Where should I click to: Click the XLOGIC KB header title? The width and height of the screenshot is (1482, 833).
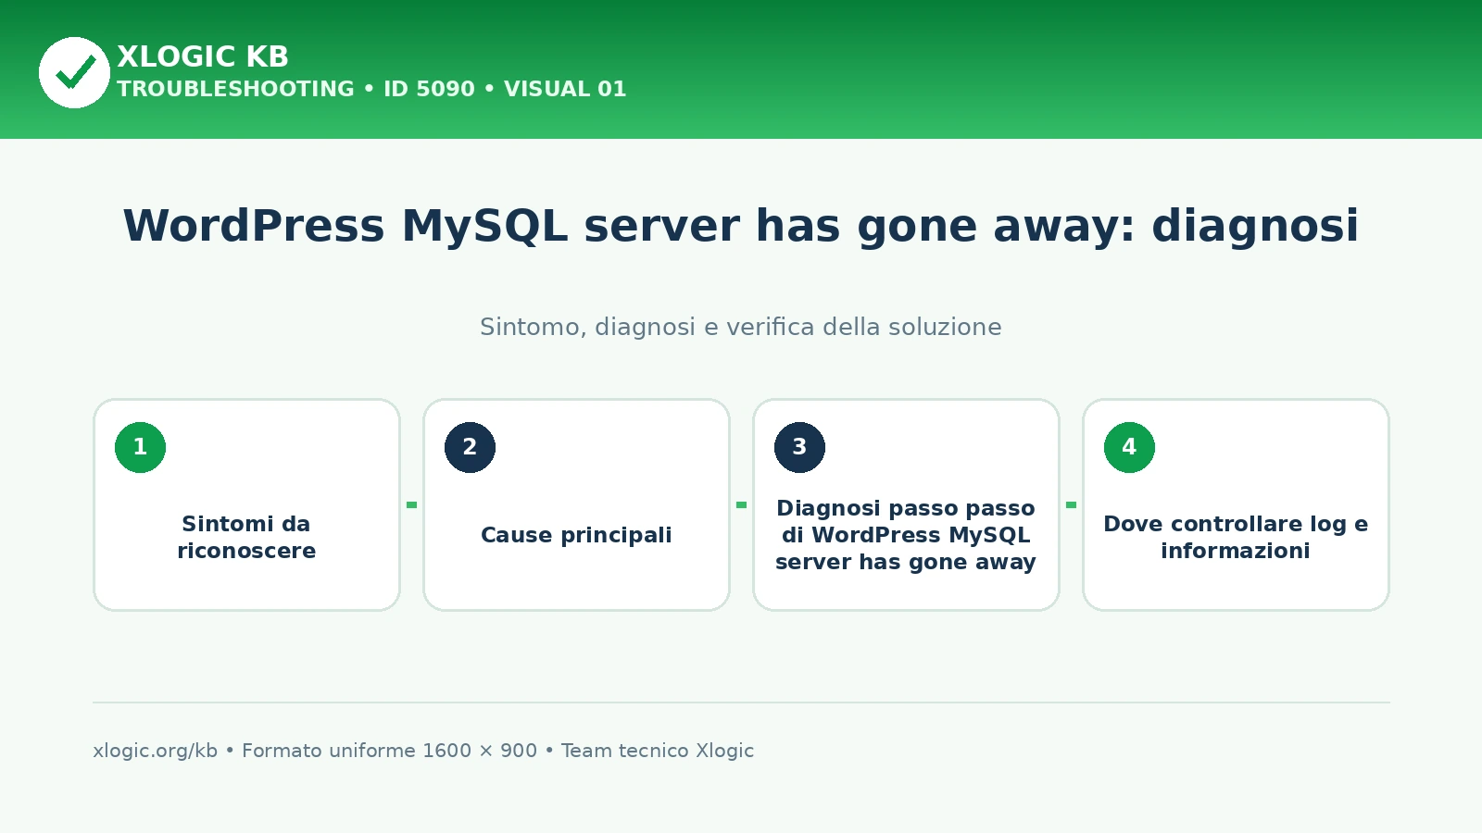(203, 56)
